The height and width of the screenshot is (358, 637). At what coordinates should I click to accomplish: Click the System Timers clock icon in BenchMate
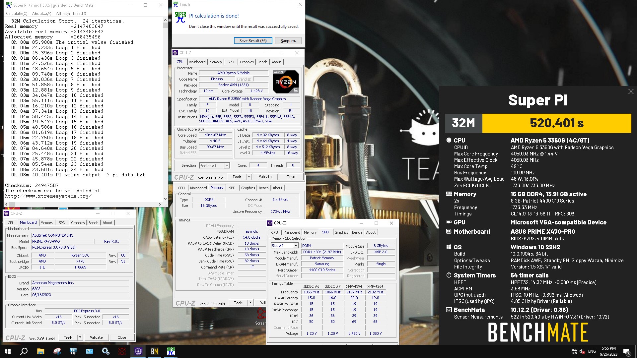[449, 275]
